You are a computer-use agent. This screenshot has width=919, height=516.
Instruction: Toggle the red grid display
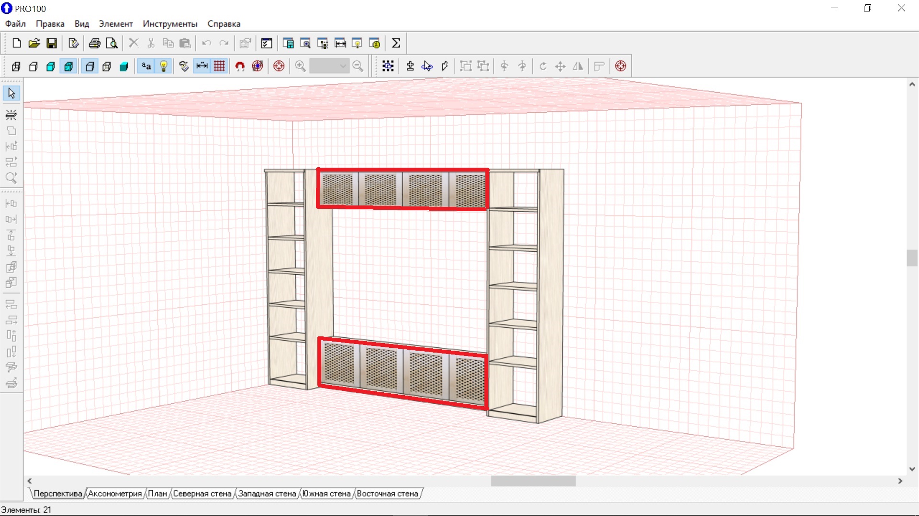coord(219,66)
